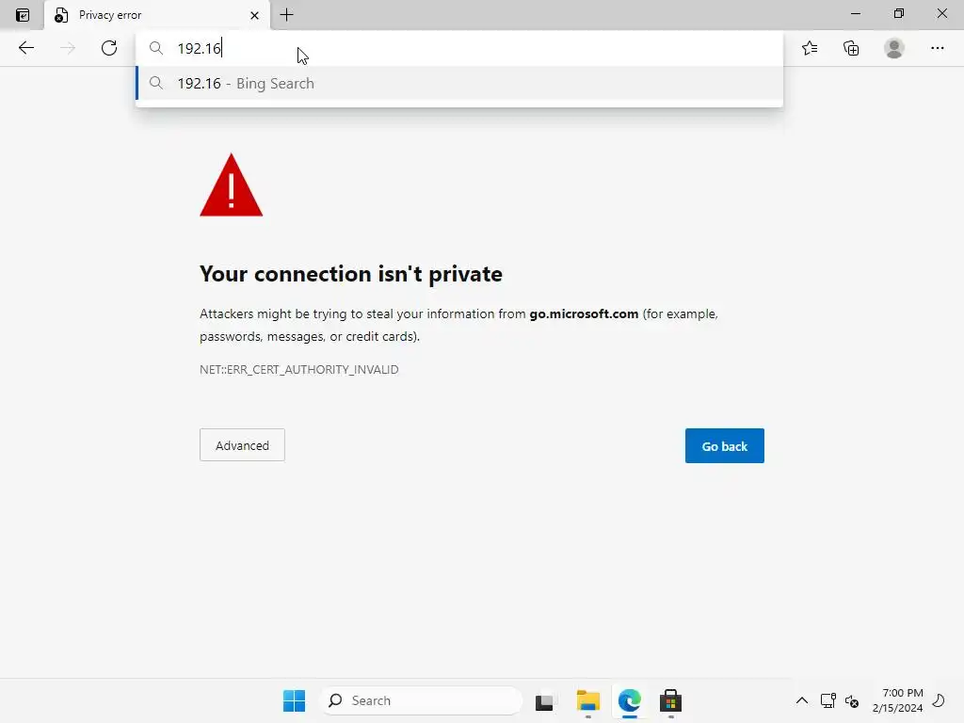
Task: Open the Windows Start menu
Action: pos(294,700)
